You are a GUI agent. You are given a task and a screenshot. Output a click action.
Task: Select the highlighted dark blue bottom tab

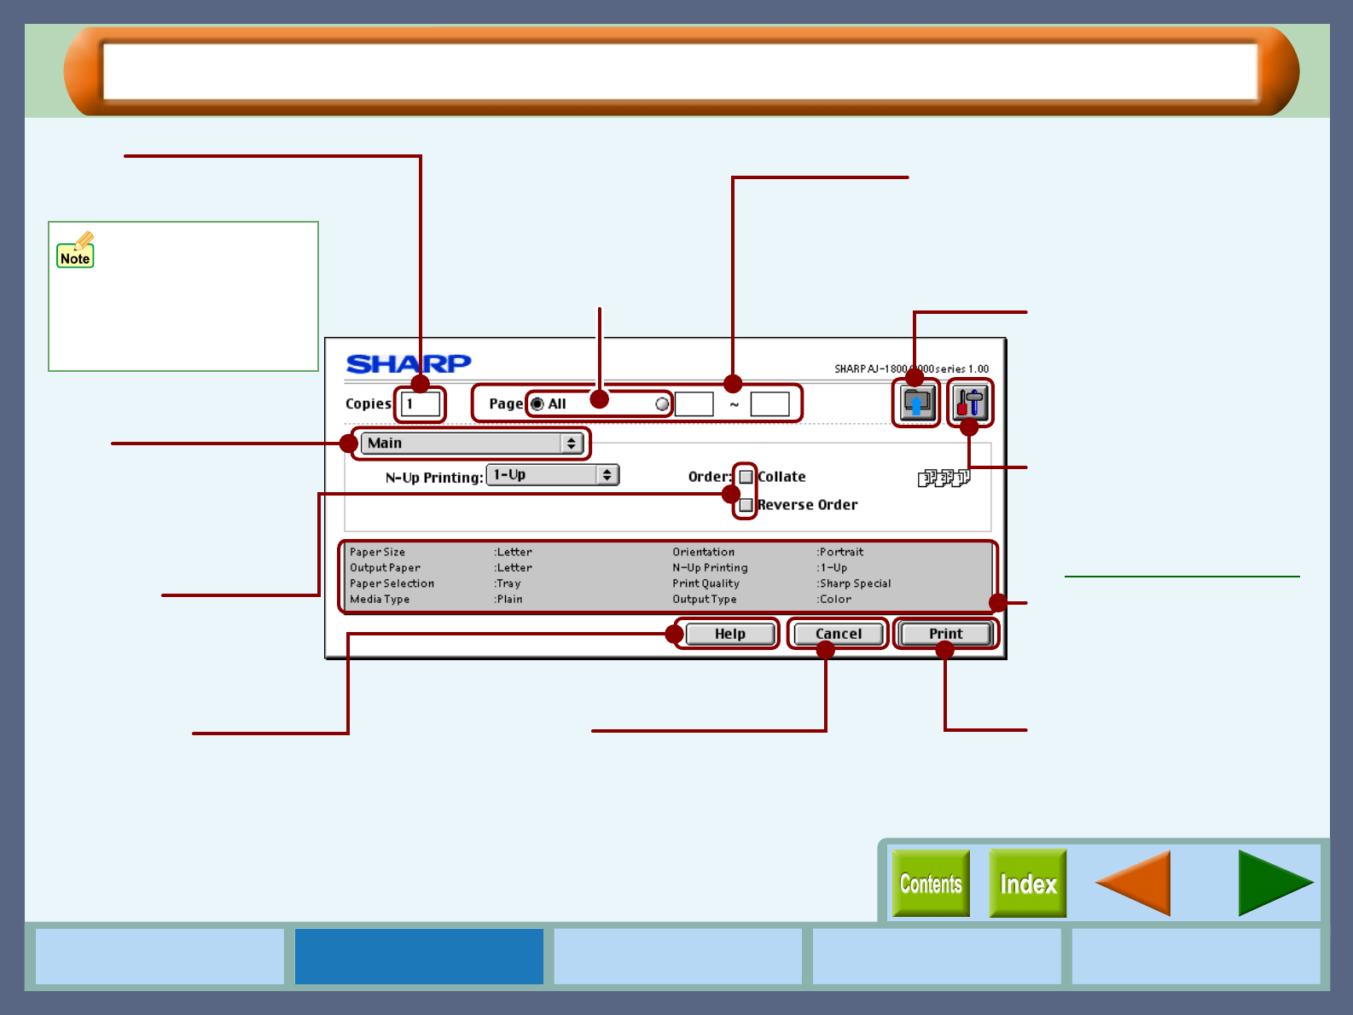(x=419, y=956)
